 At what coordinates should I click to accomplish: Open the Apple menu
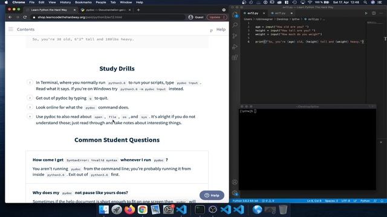coord(6,2)
